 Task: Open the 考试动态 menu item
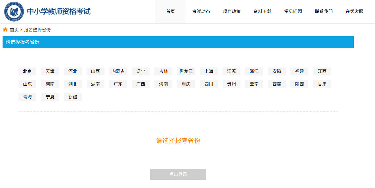(201, 12)
